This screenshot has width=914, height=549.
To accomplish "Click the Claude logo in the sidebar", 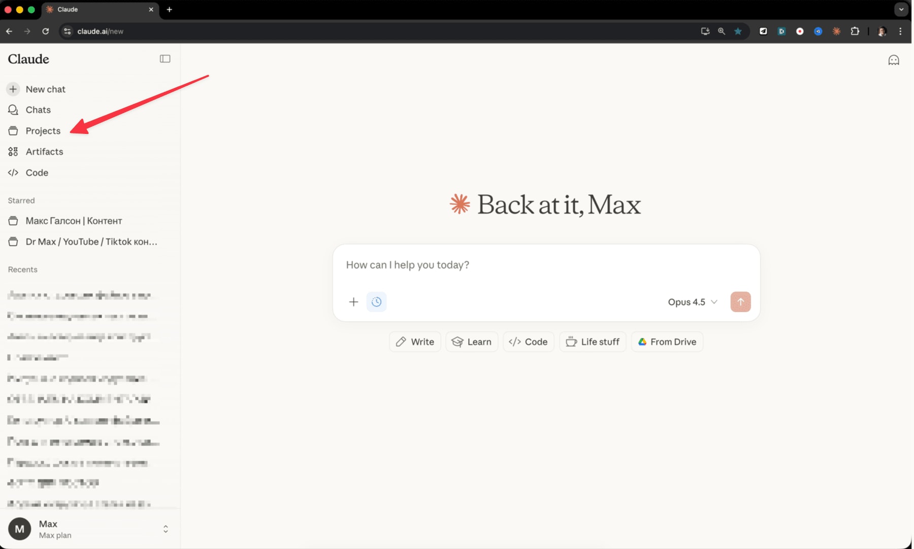I will (28, 59).
